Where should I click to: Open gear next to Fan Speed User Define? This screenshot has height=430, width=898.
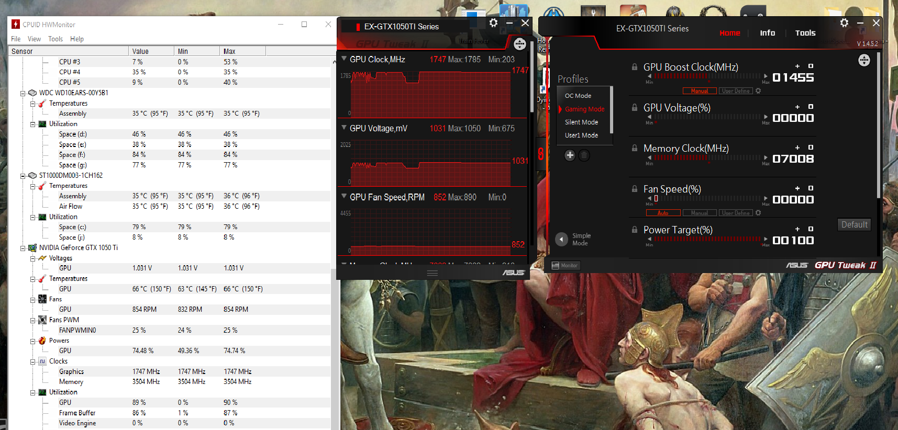tap(758, 213)
